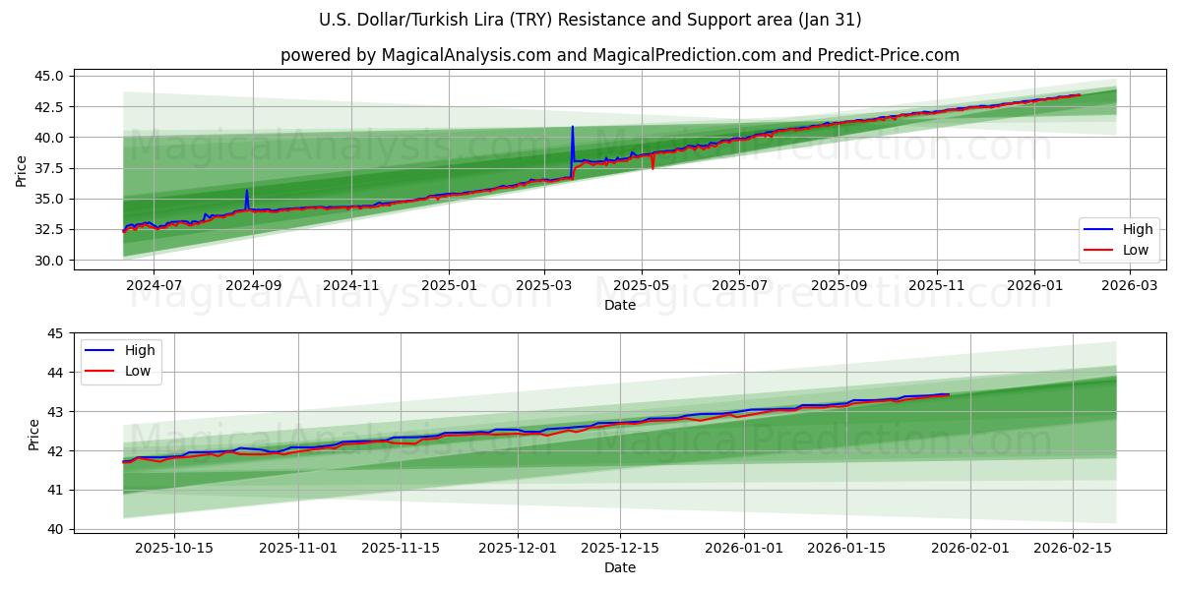Open the bottom chart legend box
Screen dimensions: 1181x590
coord(123,360)
